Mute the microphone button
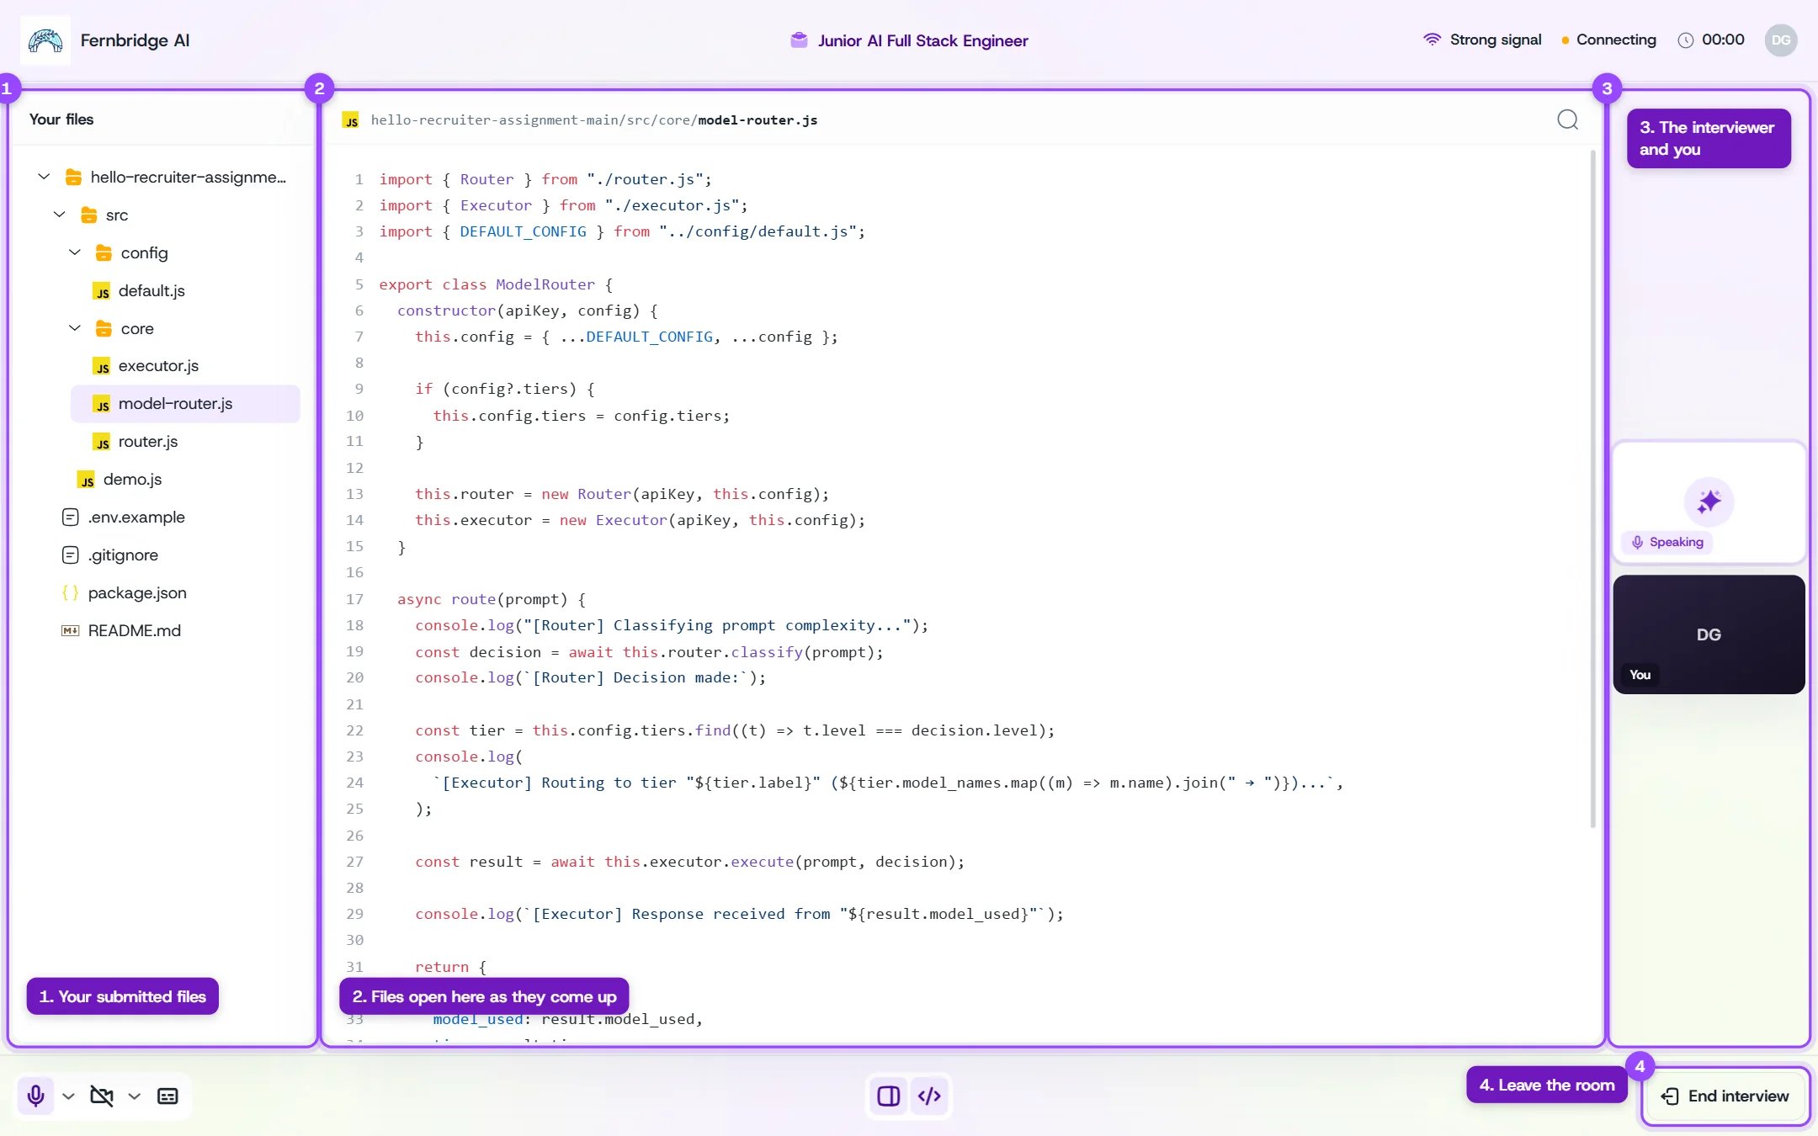 (x=35, y=1096)
